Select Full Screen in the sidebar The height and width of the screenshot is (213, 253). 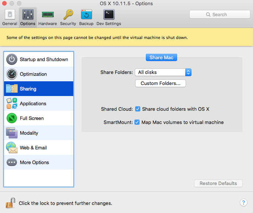click(x=39, y=118)
